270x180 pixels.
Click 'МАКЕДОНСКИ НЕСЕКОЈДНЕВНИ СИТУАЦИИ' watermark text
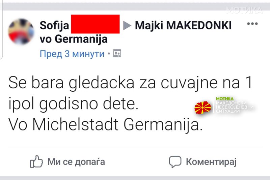click(235, 107)
